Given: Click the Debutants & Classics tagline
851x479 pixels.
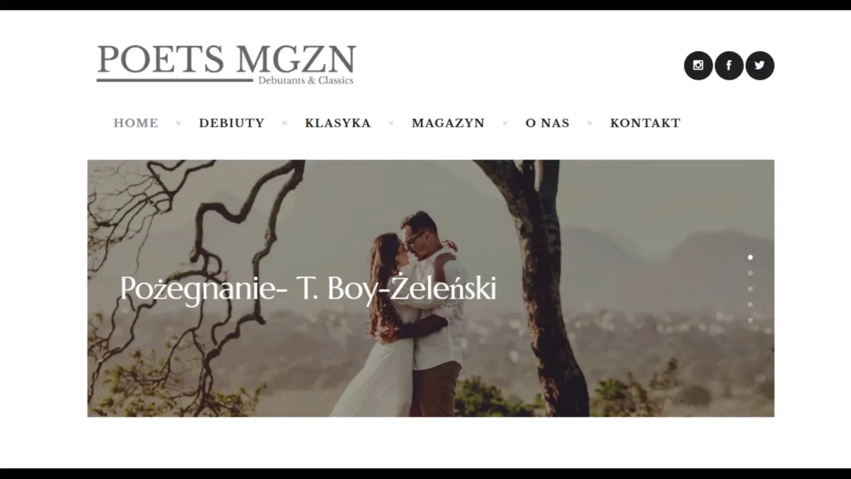Looking at the screenshot, I should 306,80.
